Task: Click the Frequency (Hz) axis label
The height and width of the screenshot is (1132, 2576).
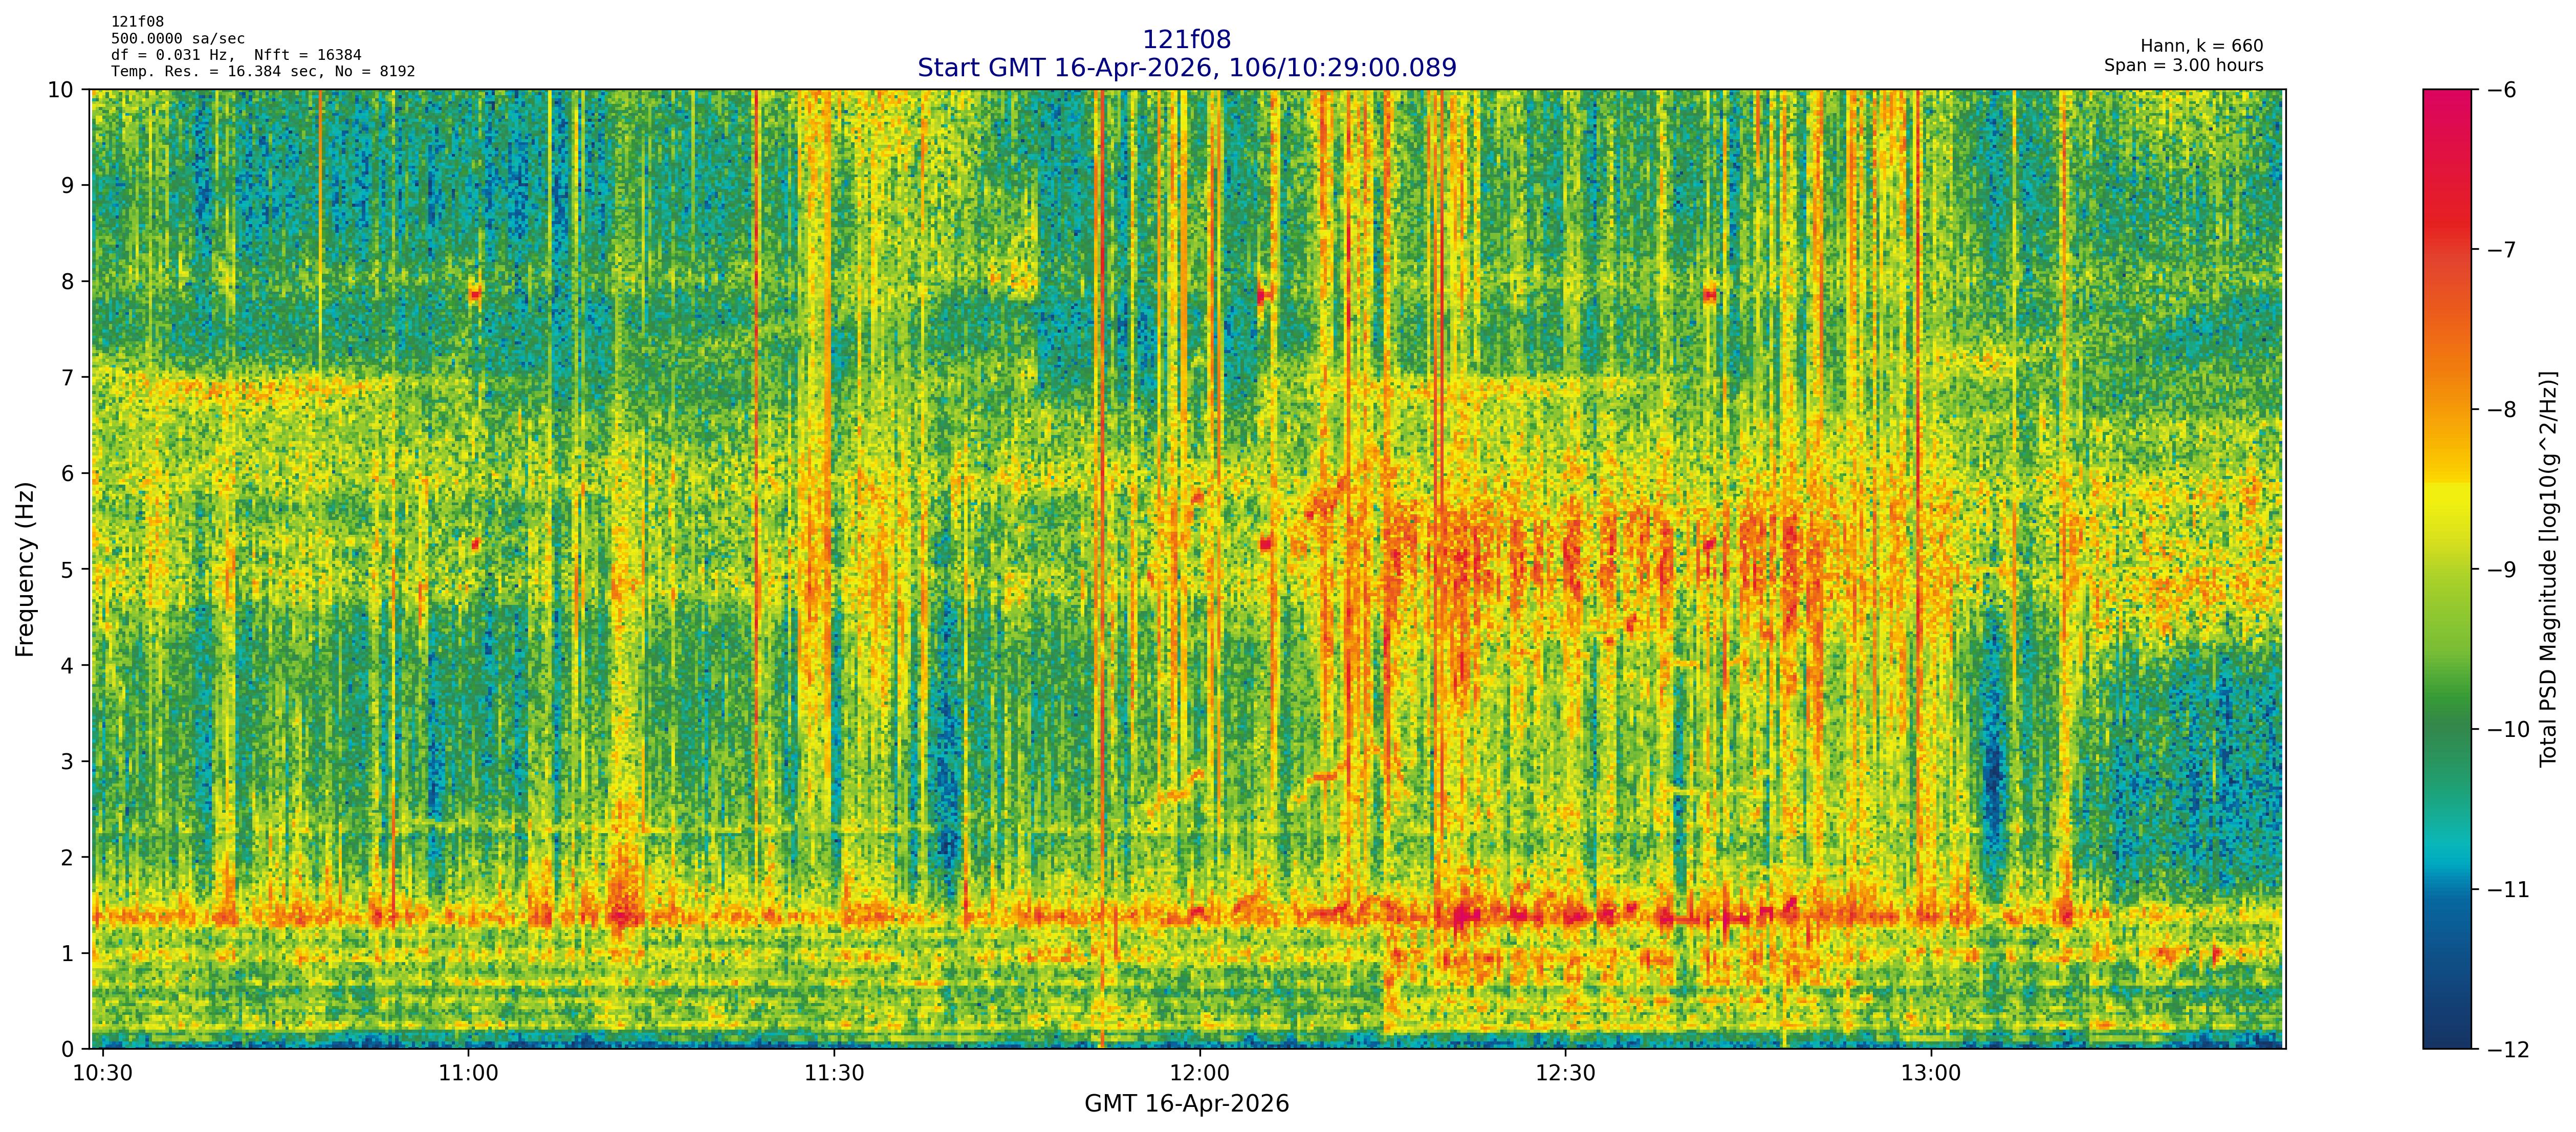Action: point(25,569)
